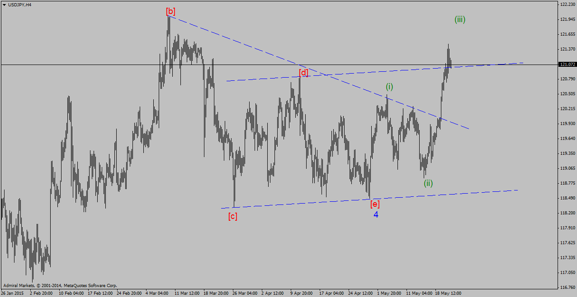Select the blue 4 wave label
577x297 pixels.
(376, 215)
